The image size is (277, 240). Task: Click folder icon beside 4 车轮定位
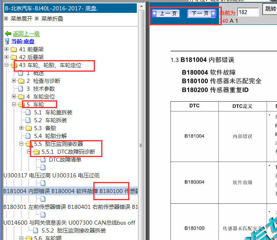point(21,97)
